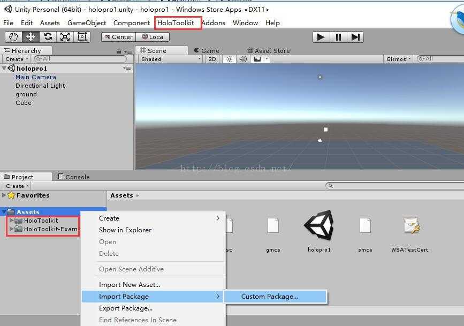
Task: Select the smcs file asset
Action: click(x=365, y=234)
